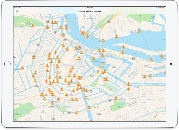Tap the NEMO Science Museum landmark icon

tap(103, 63)
